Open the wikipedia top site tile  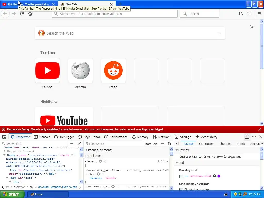80,70
